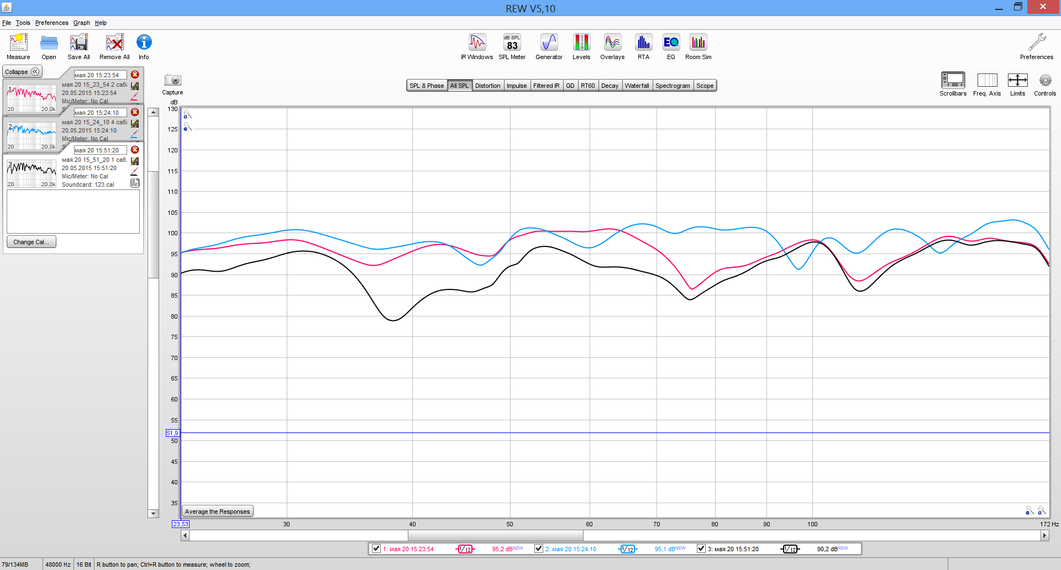Switch to the Distortion tab

coord(488,86)
